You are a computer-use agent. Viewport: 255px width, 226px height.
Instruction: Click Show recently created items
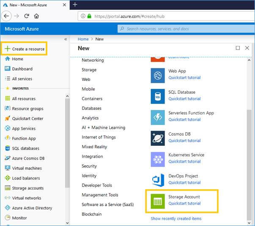pos(176,218)
